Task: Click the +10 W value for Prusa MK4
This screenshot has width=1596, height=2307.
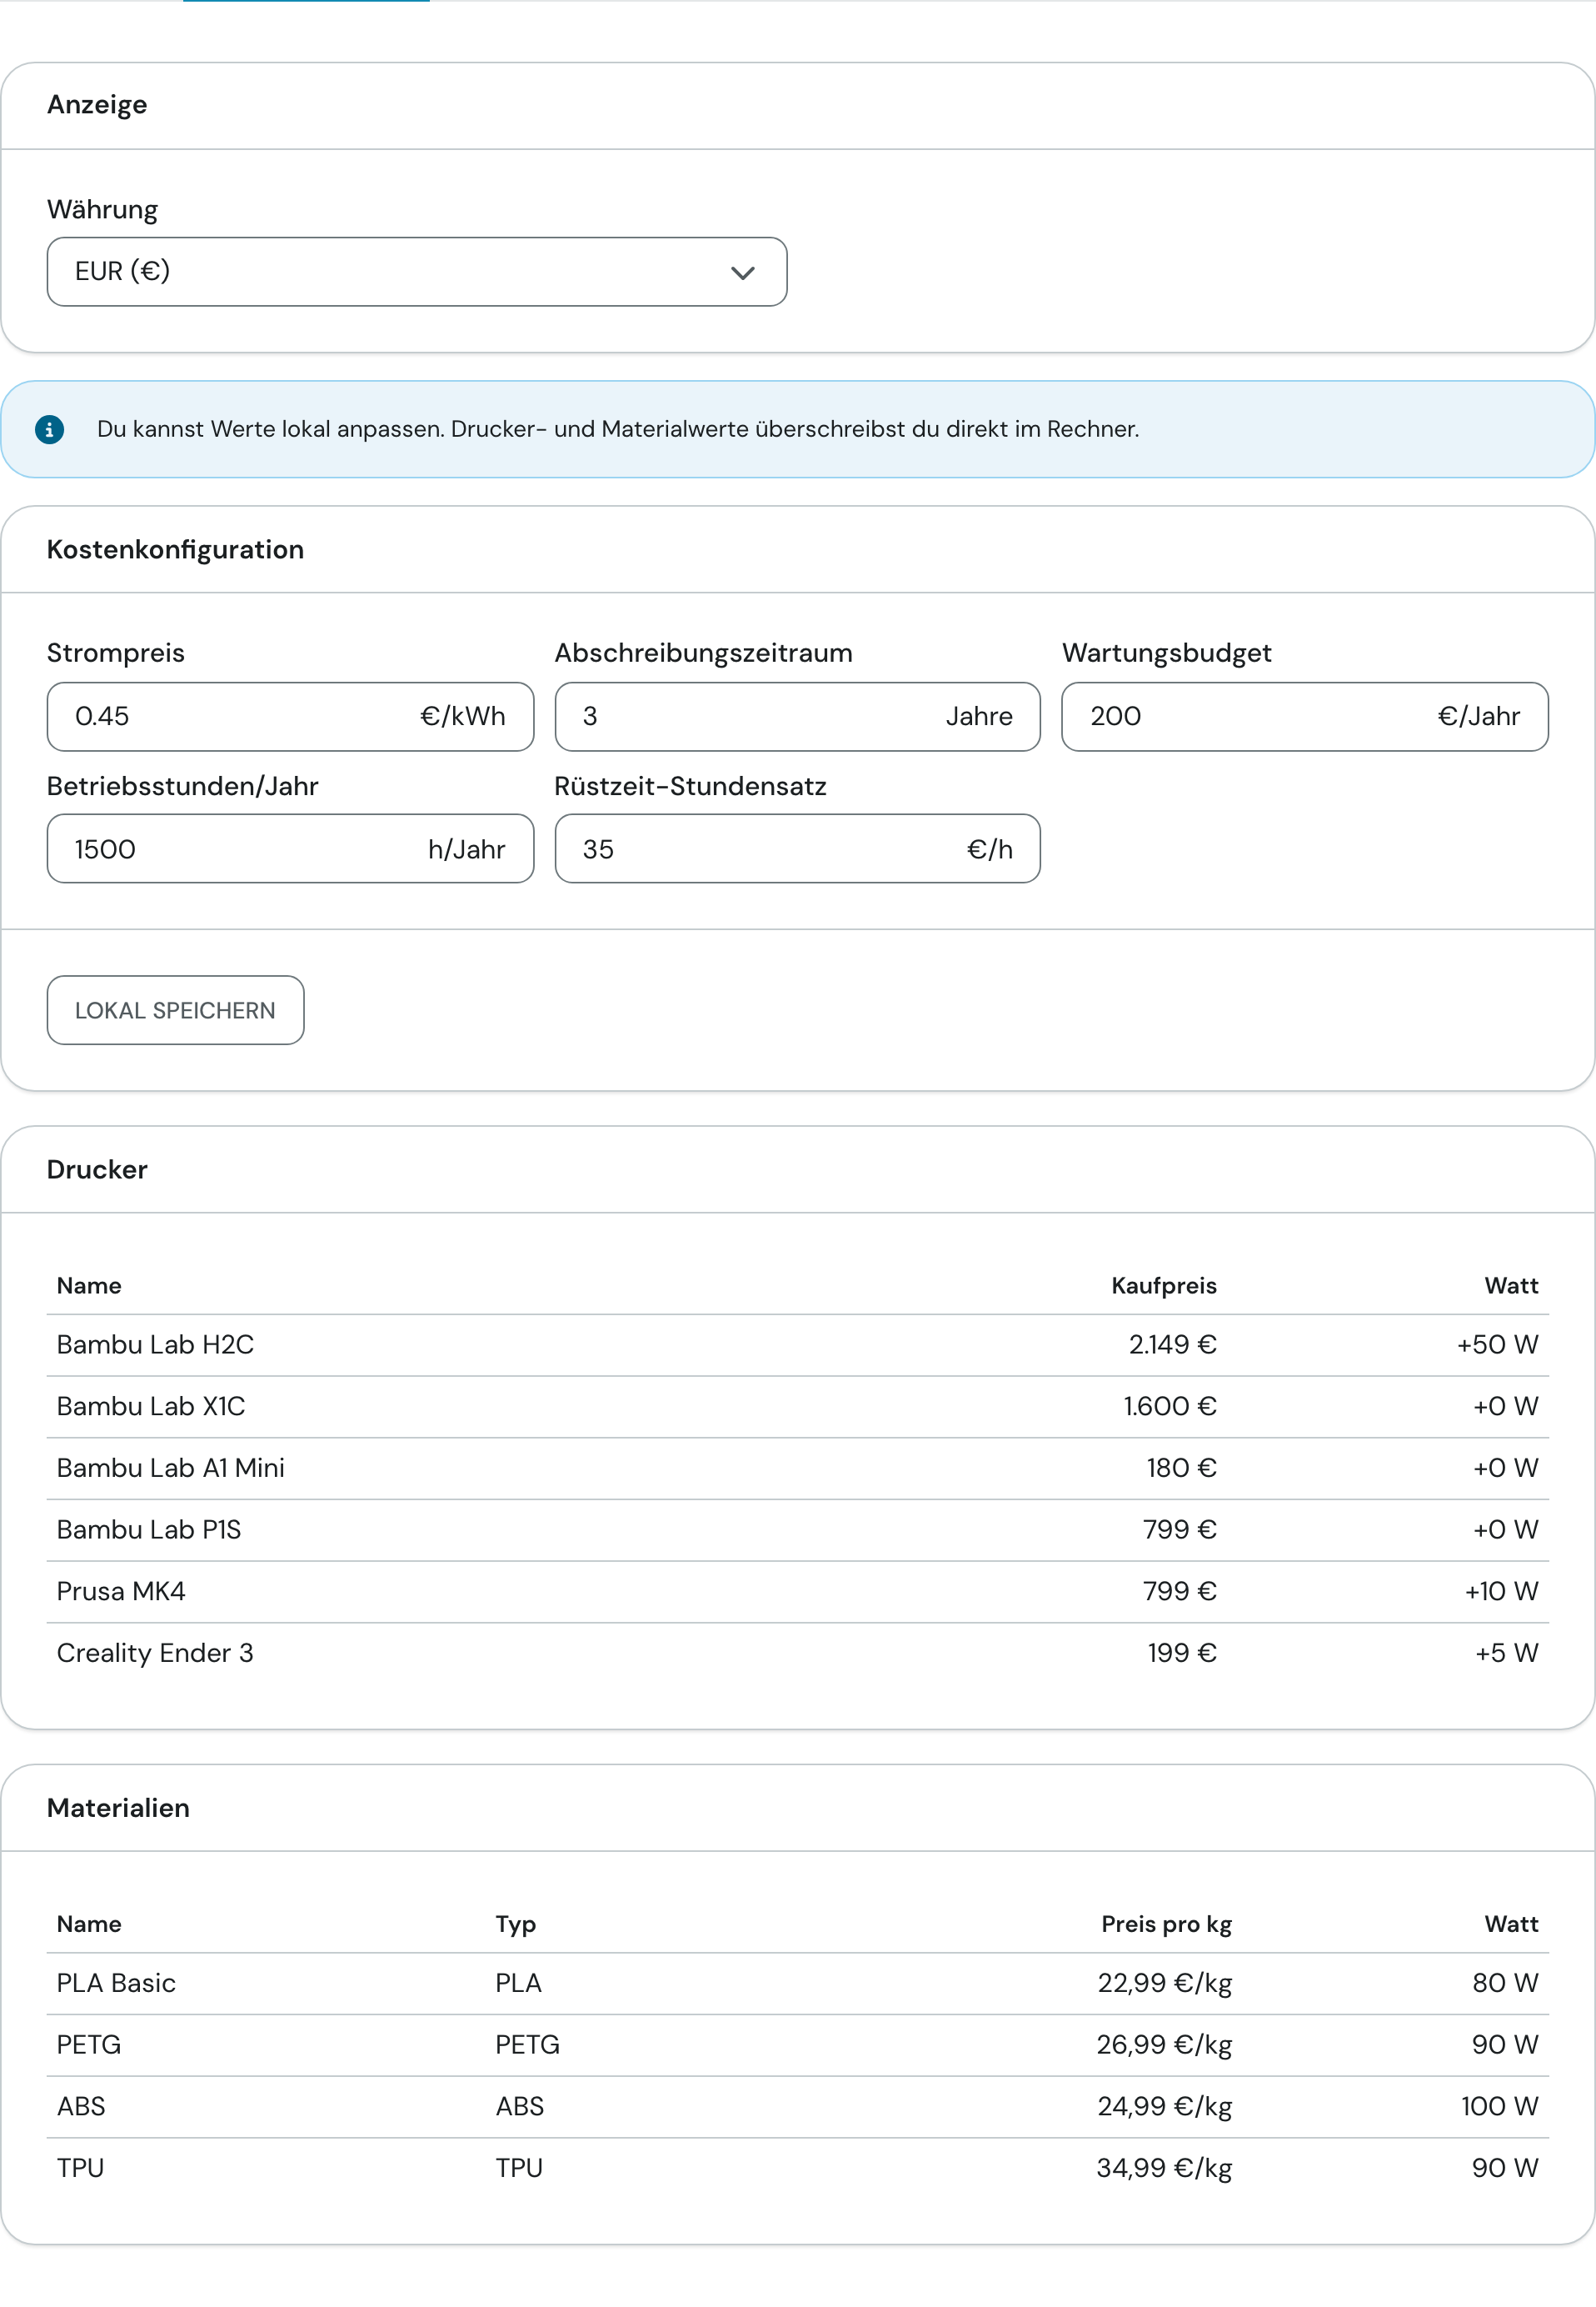Action: click(x=1501, y=1592)
